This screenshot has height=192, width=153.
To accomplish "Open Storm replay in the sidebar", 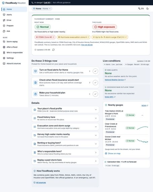I will 14,42.
